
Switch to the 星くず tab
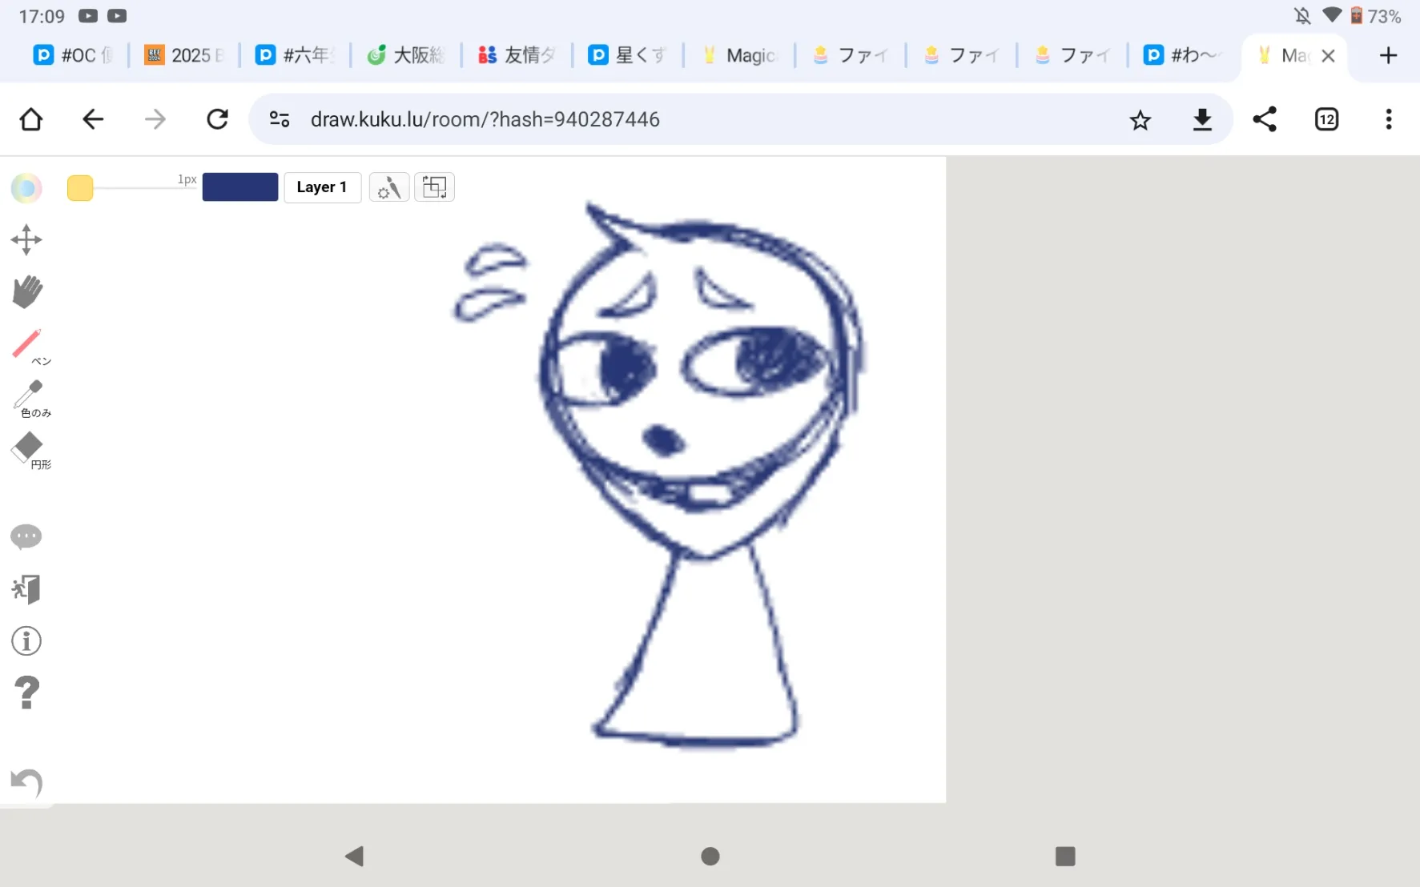pyautogui.click(x=628, y=55)
